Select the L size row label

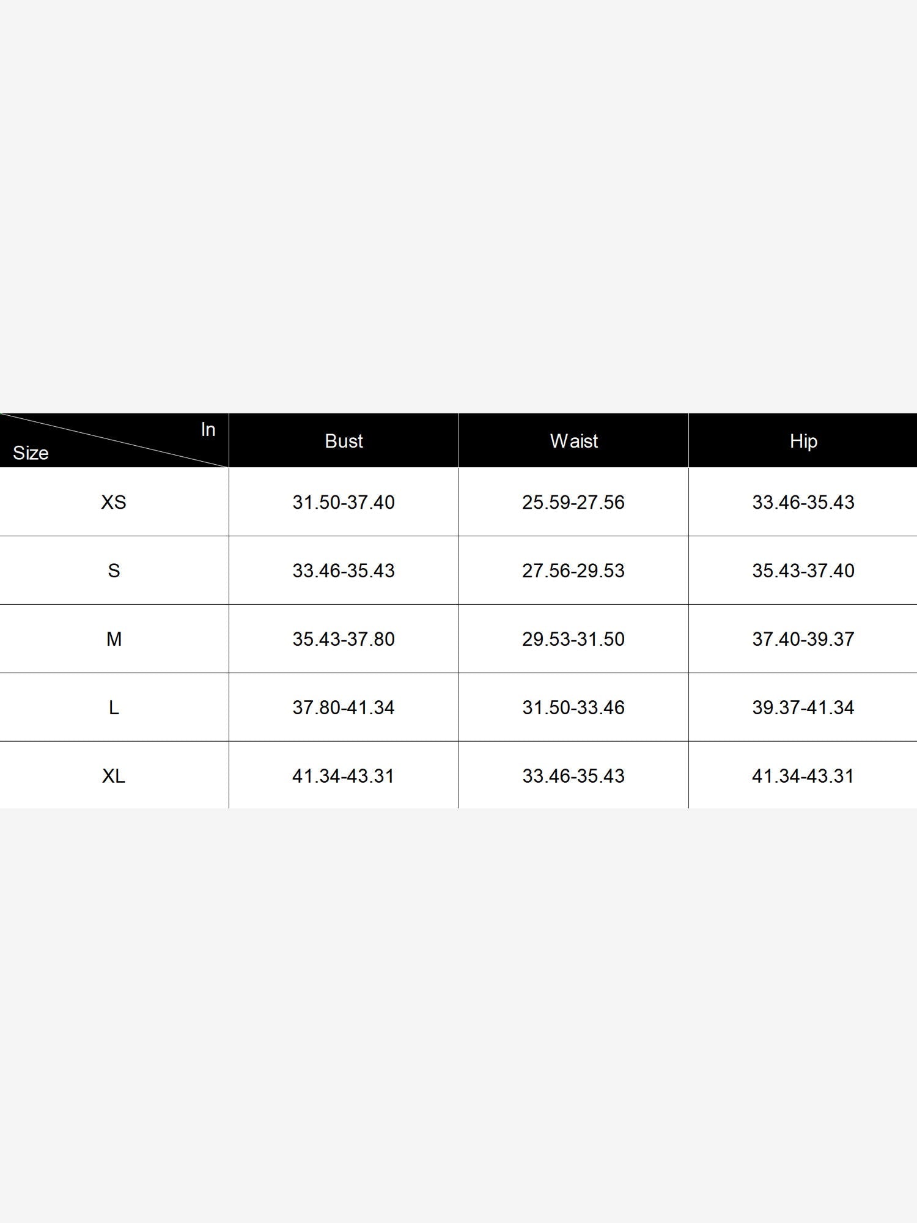[114, 708]
